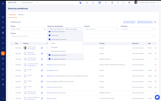Screen dimensions: 161x101
Task: Click the gift icon in top bar
Action: 112,3
